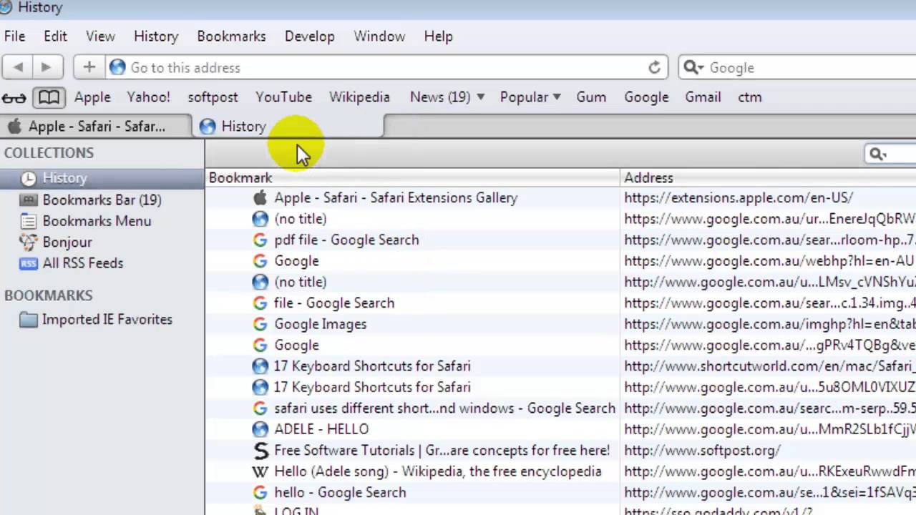Screen dimensions: 916x515
Task: Sort by the Address column header
Action: click(769, 178)
